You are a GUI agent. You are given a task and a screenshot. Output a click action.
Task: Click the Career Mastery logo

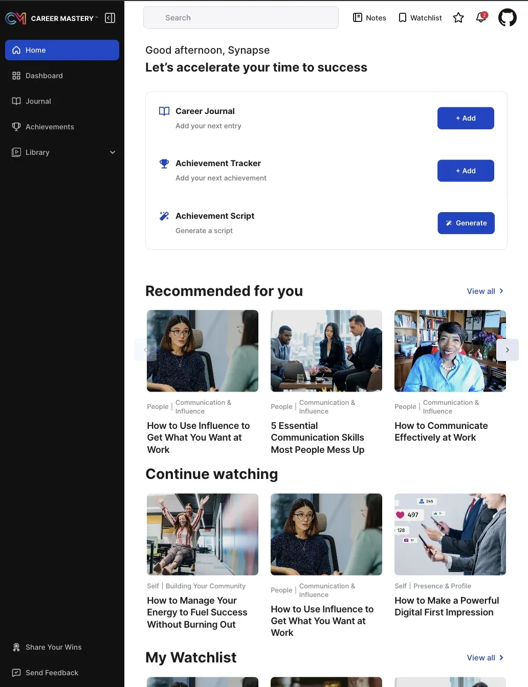(51, 18)
